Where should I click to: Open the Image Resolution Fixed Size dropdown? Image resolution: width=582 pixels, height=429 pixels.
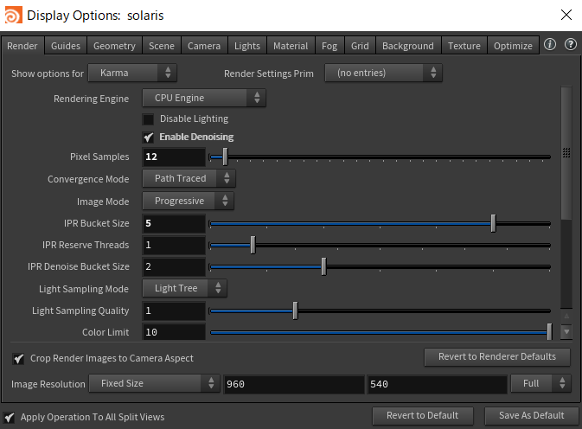pos(155,383)
